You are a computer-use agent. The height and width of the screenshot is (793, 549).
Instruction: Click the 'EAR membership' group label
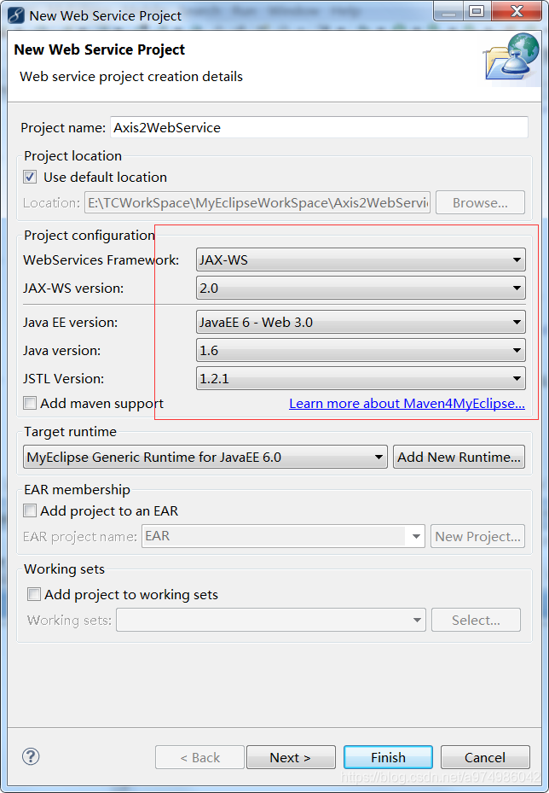tap(77, 490)
